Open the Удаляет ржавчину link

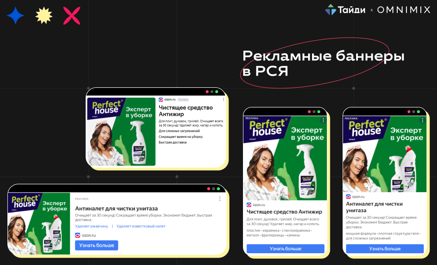(91, 226)
